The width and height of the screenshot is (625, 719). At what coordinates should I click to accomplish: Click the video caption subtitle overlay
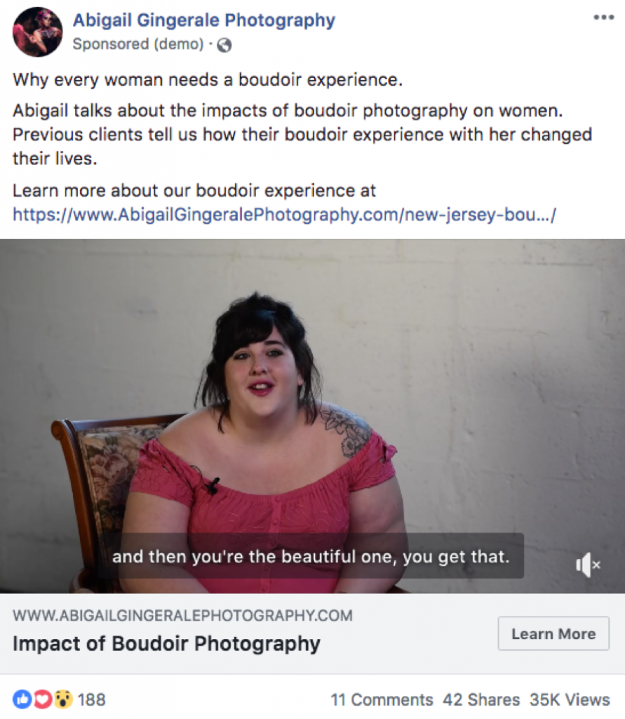(x=311, y=556)
